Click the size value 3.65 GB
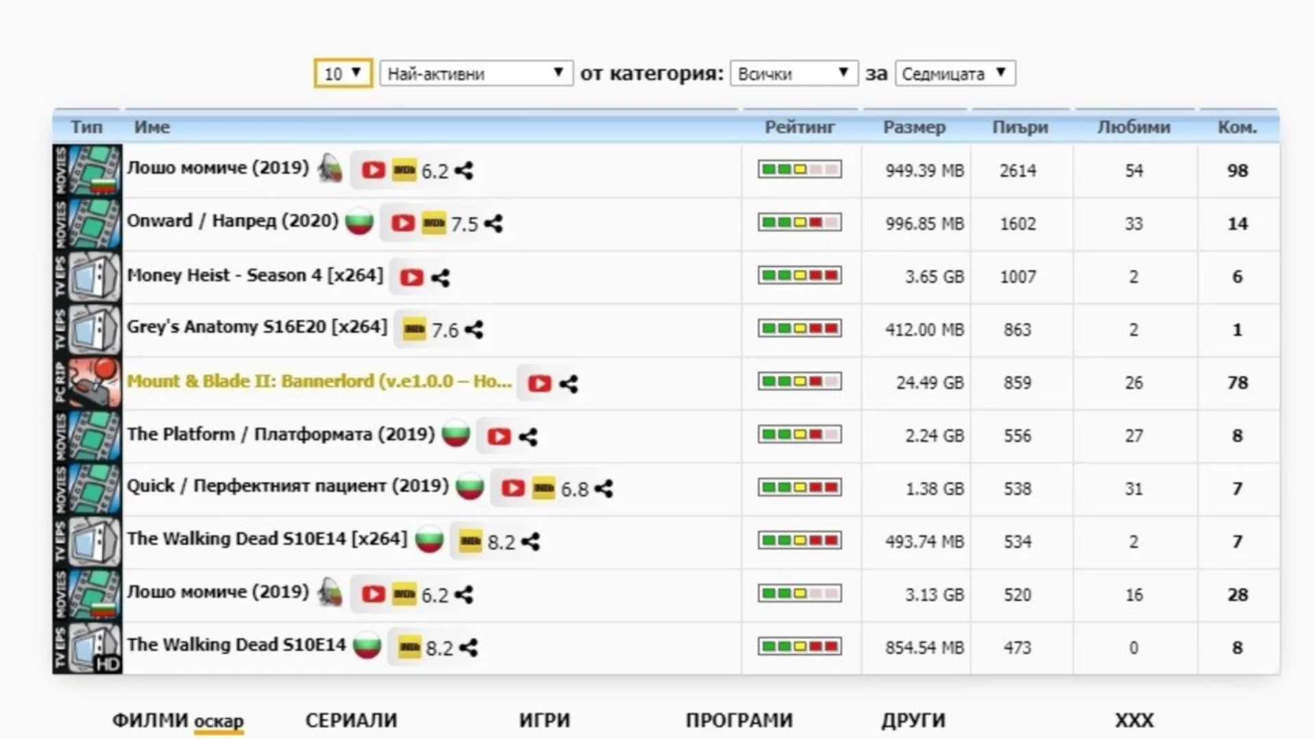Viewport: 1314px width, 739px height. 935,276
